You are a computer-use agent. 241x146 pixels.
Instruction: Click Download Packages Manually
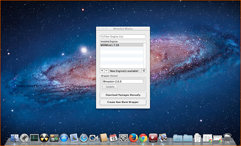tap(123, 95)
